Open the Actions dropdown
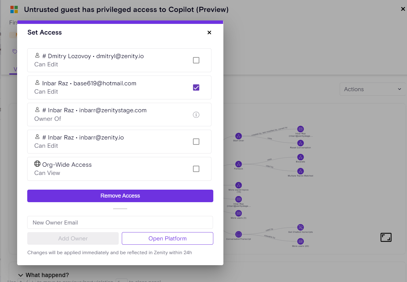The image size is (407, 282). point(372,89)
